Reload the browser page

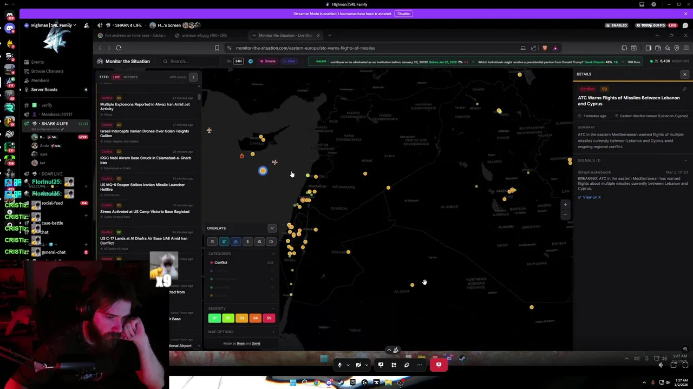tap(119, 48)
